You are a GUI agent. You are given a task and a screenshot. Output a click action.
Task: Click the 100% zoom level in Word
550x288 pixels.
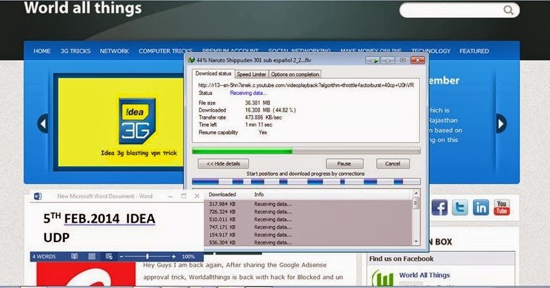pyautogui.click(x=188, y=256)
